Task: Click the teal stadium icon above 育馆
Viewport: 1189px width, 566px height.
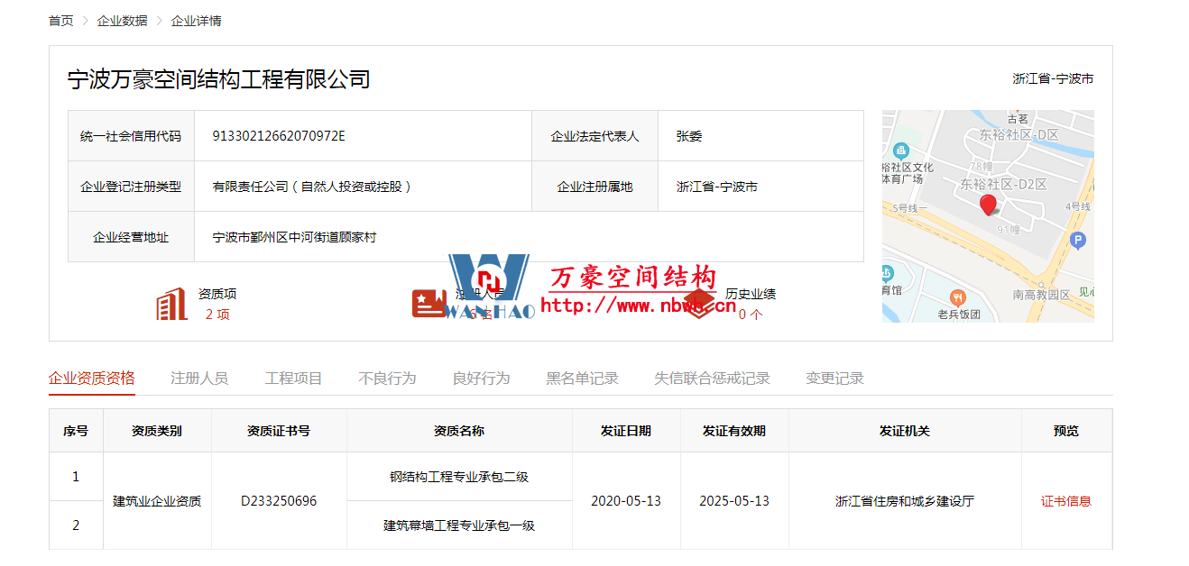Action: point(888,273)
